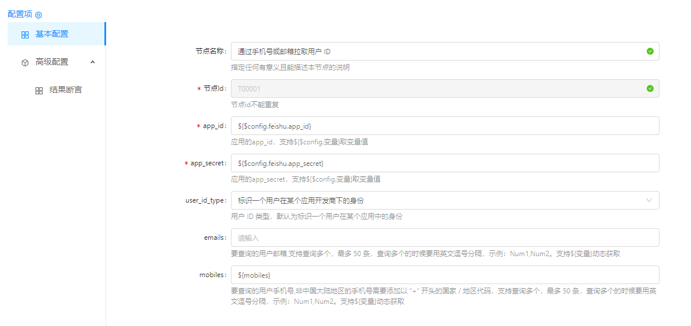Click the mobiles field label

pos(212,275)
